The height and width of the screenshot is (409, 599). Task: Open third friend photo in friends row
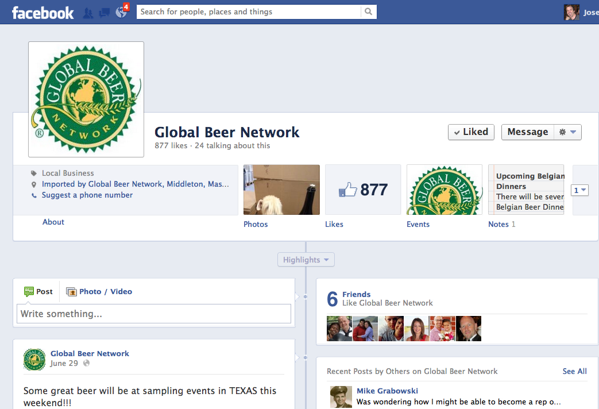point(391,329)
